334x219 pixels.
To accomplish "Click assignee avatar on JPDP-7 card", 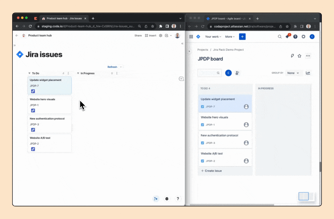I will [246, 106].
